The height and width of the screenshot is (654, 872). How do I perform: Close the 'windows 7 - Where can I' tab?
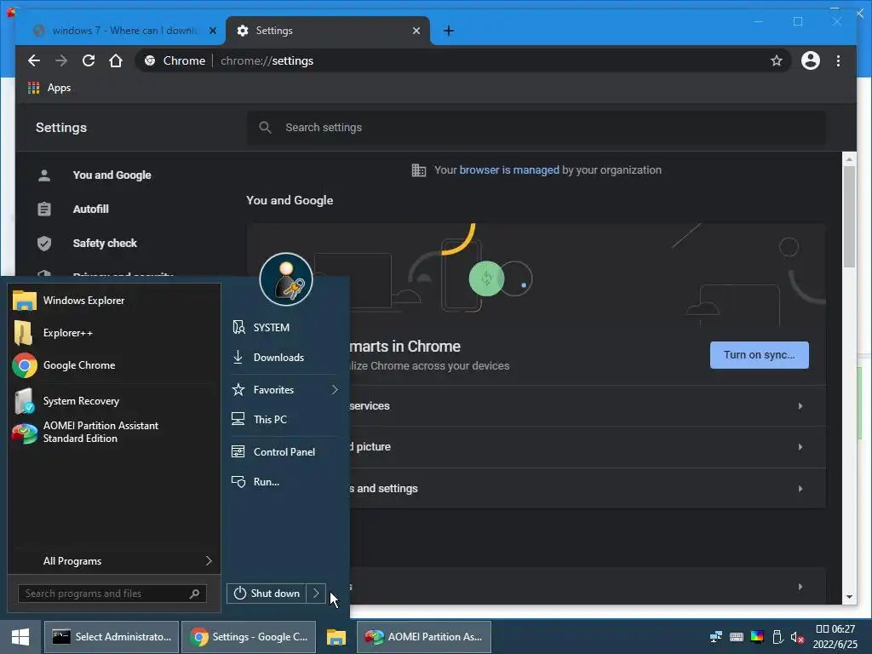pyautogui.click(x=212, y=31)
